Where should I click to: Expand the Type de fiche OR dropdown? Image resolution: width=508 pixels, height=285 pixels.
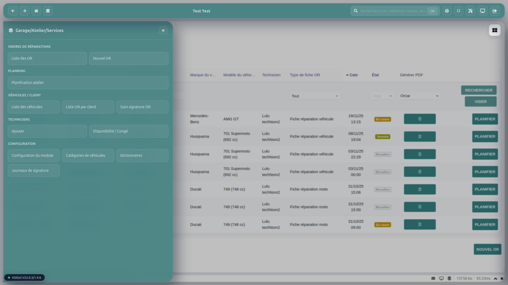coord(314,96)
